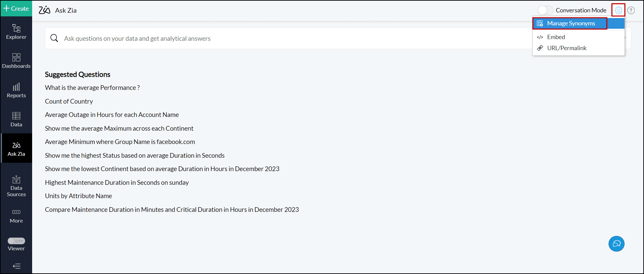The image size is (644, 274).
Task: Open the Explorer sidebar icon
Action: [16, 32]
